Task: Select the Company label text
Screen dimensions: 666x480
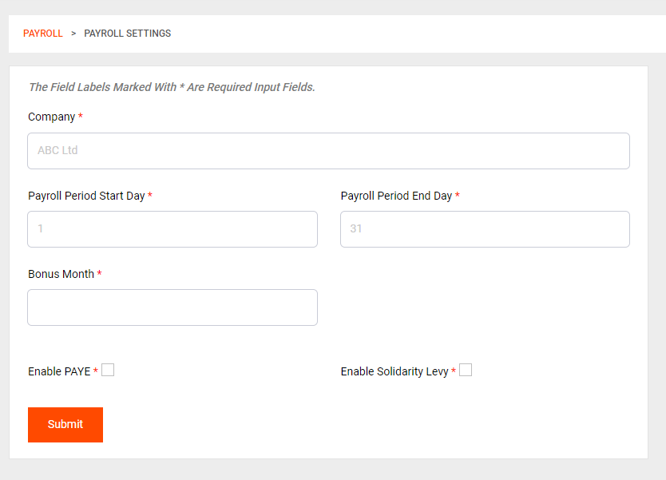Action: 50,116
